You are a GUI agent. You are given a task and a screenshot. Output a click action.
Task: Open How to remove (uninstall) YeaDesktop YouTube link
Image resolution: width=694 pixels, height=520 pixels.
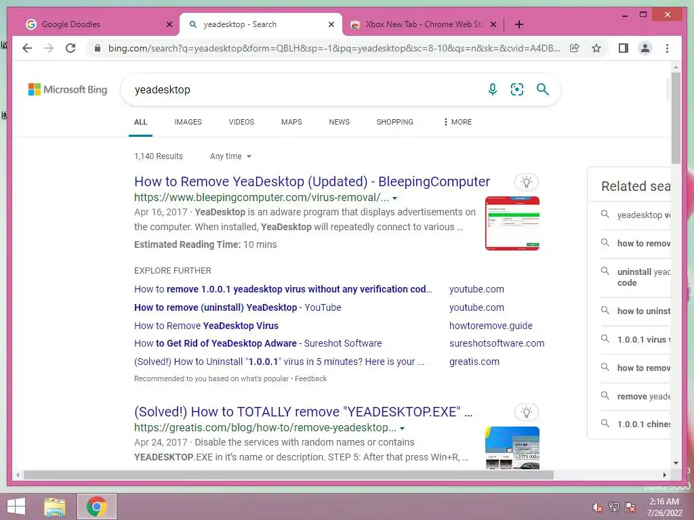[x=238, y=307]
